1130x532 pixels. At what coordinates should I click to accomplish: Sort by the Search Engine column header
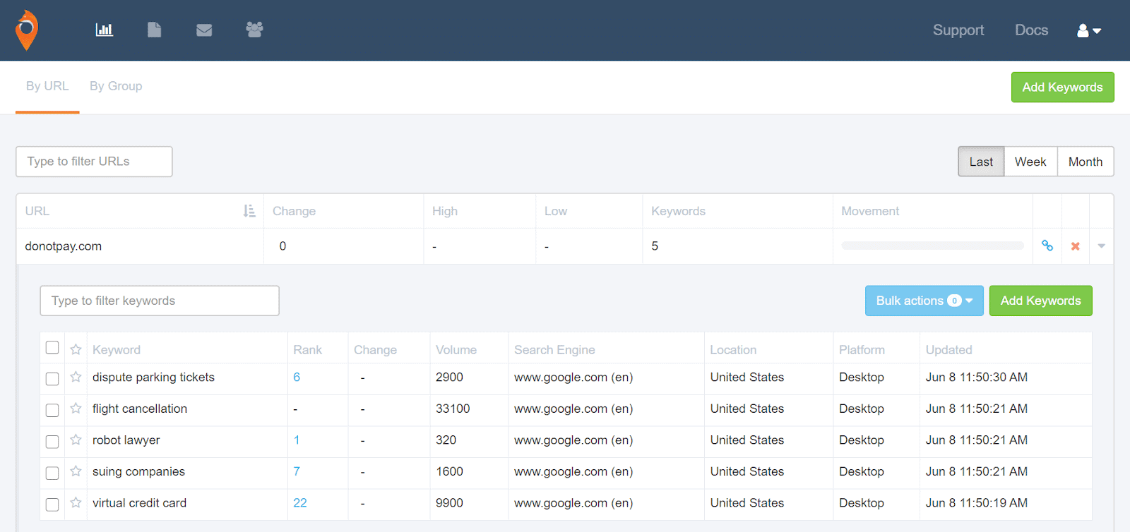tap(554, 350)
